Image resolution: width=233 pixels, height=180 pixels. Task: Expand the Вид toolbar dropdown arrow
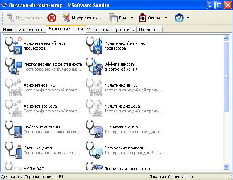click(132, 18)
